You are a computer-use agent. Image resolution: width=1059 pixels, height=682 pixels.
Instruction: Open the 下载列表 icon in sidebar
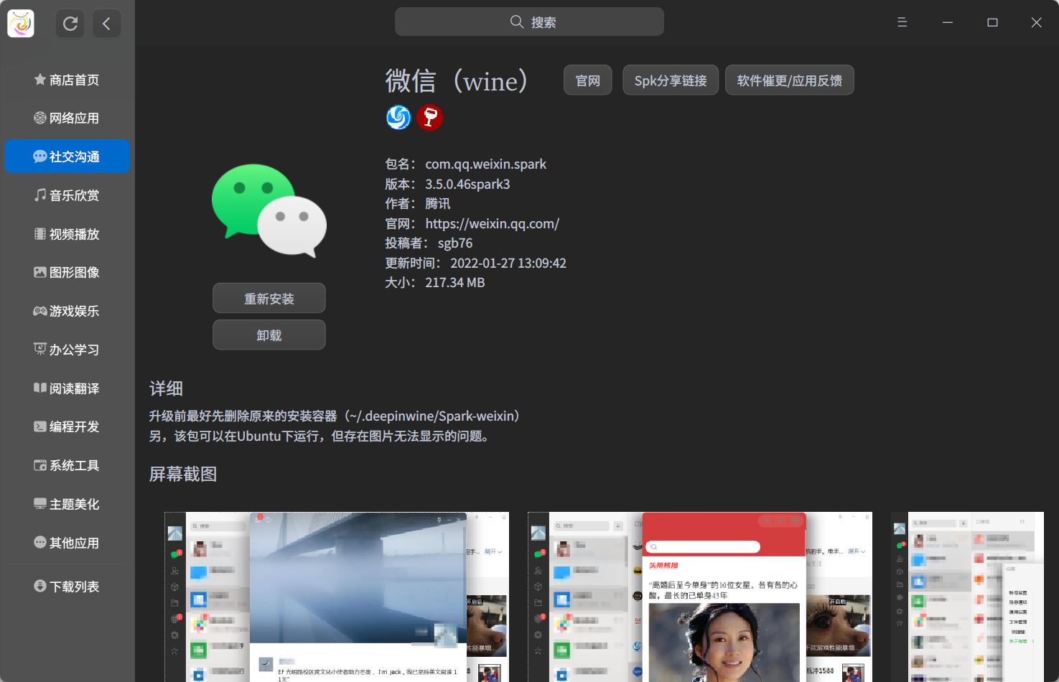[x=40, y=586]
